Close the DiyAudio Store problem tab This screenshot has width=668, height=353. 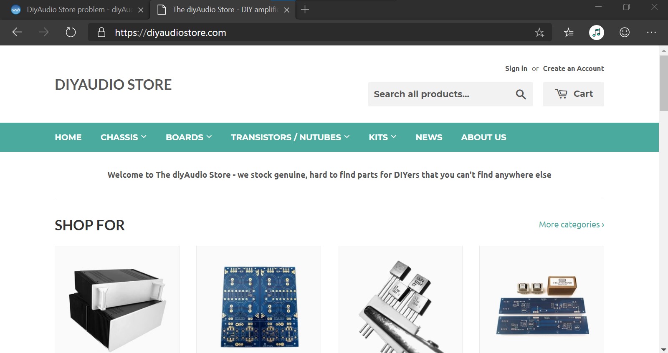click(x=141, y=10)
